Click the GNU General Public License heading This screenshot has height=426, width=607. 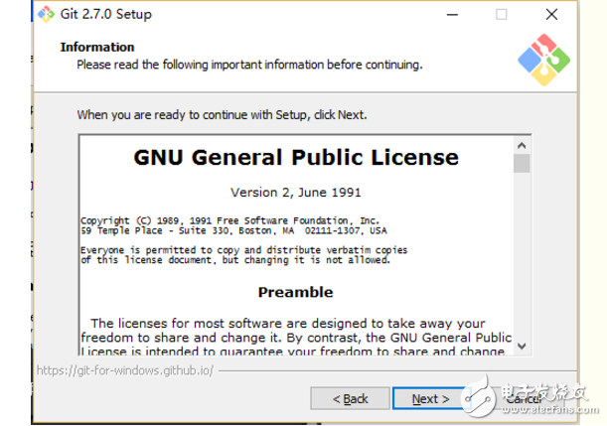(296, 158)
